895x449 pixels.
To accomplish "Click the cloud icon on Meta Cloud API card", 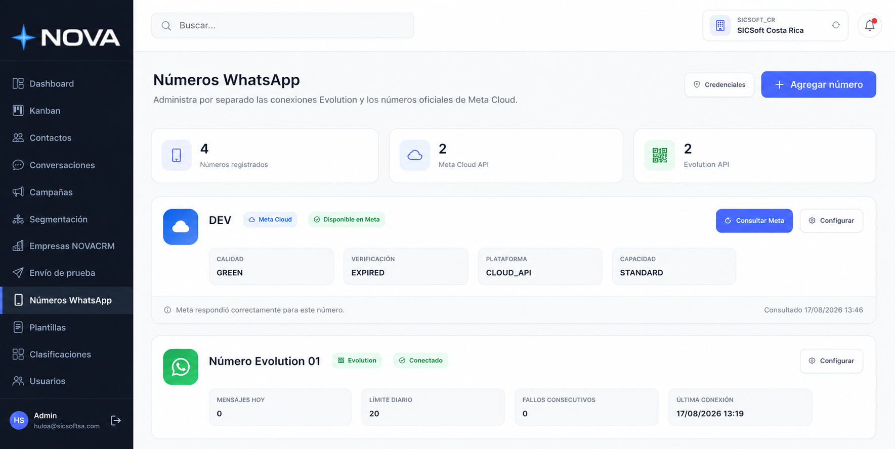I will pos(415,155).
